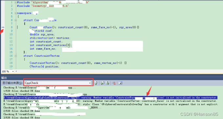Collapse the #include block at line 1
223x119 pixels.
click(16, 2)
